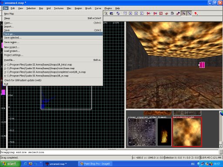Click the Change views toolbar icon
Screen dimensions: 223x167
(x=106, y=13)
